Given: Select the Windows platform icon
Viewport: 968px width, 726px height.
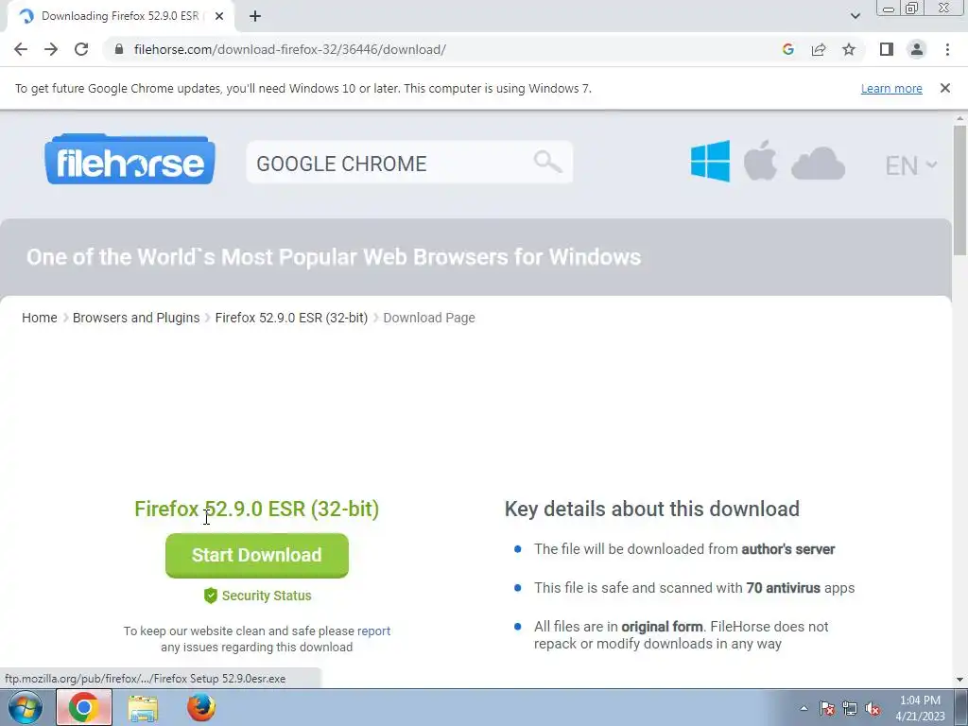Looking at the screenshot, I should tap(710, 161).
